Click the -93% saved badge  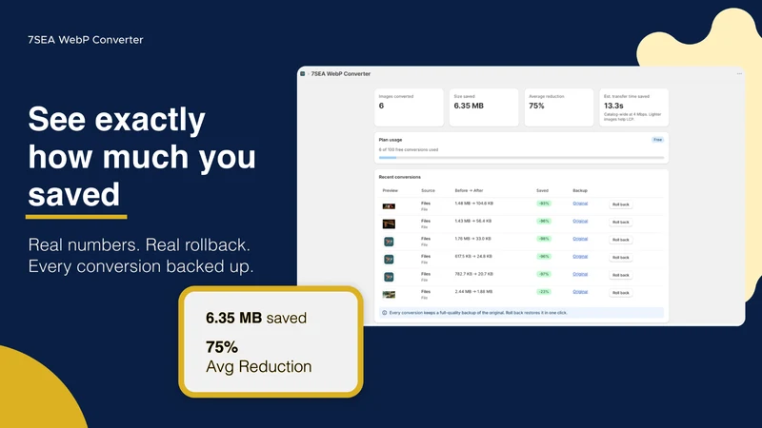tap(544, 204)
